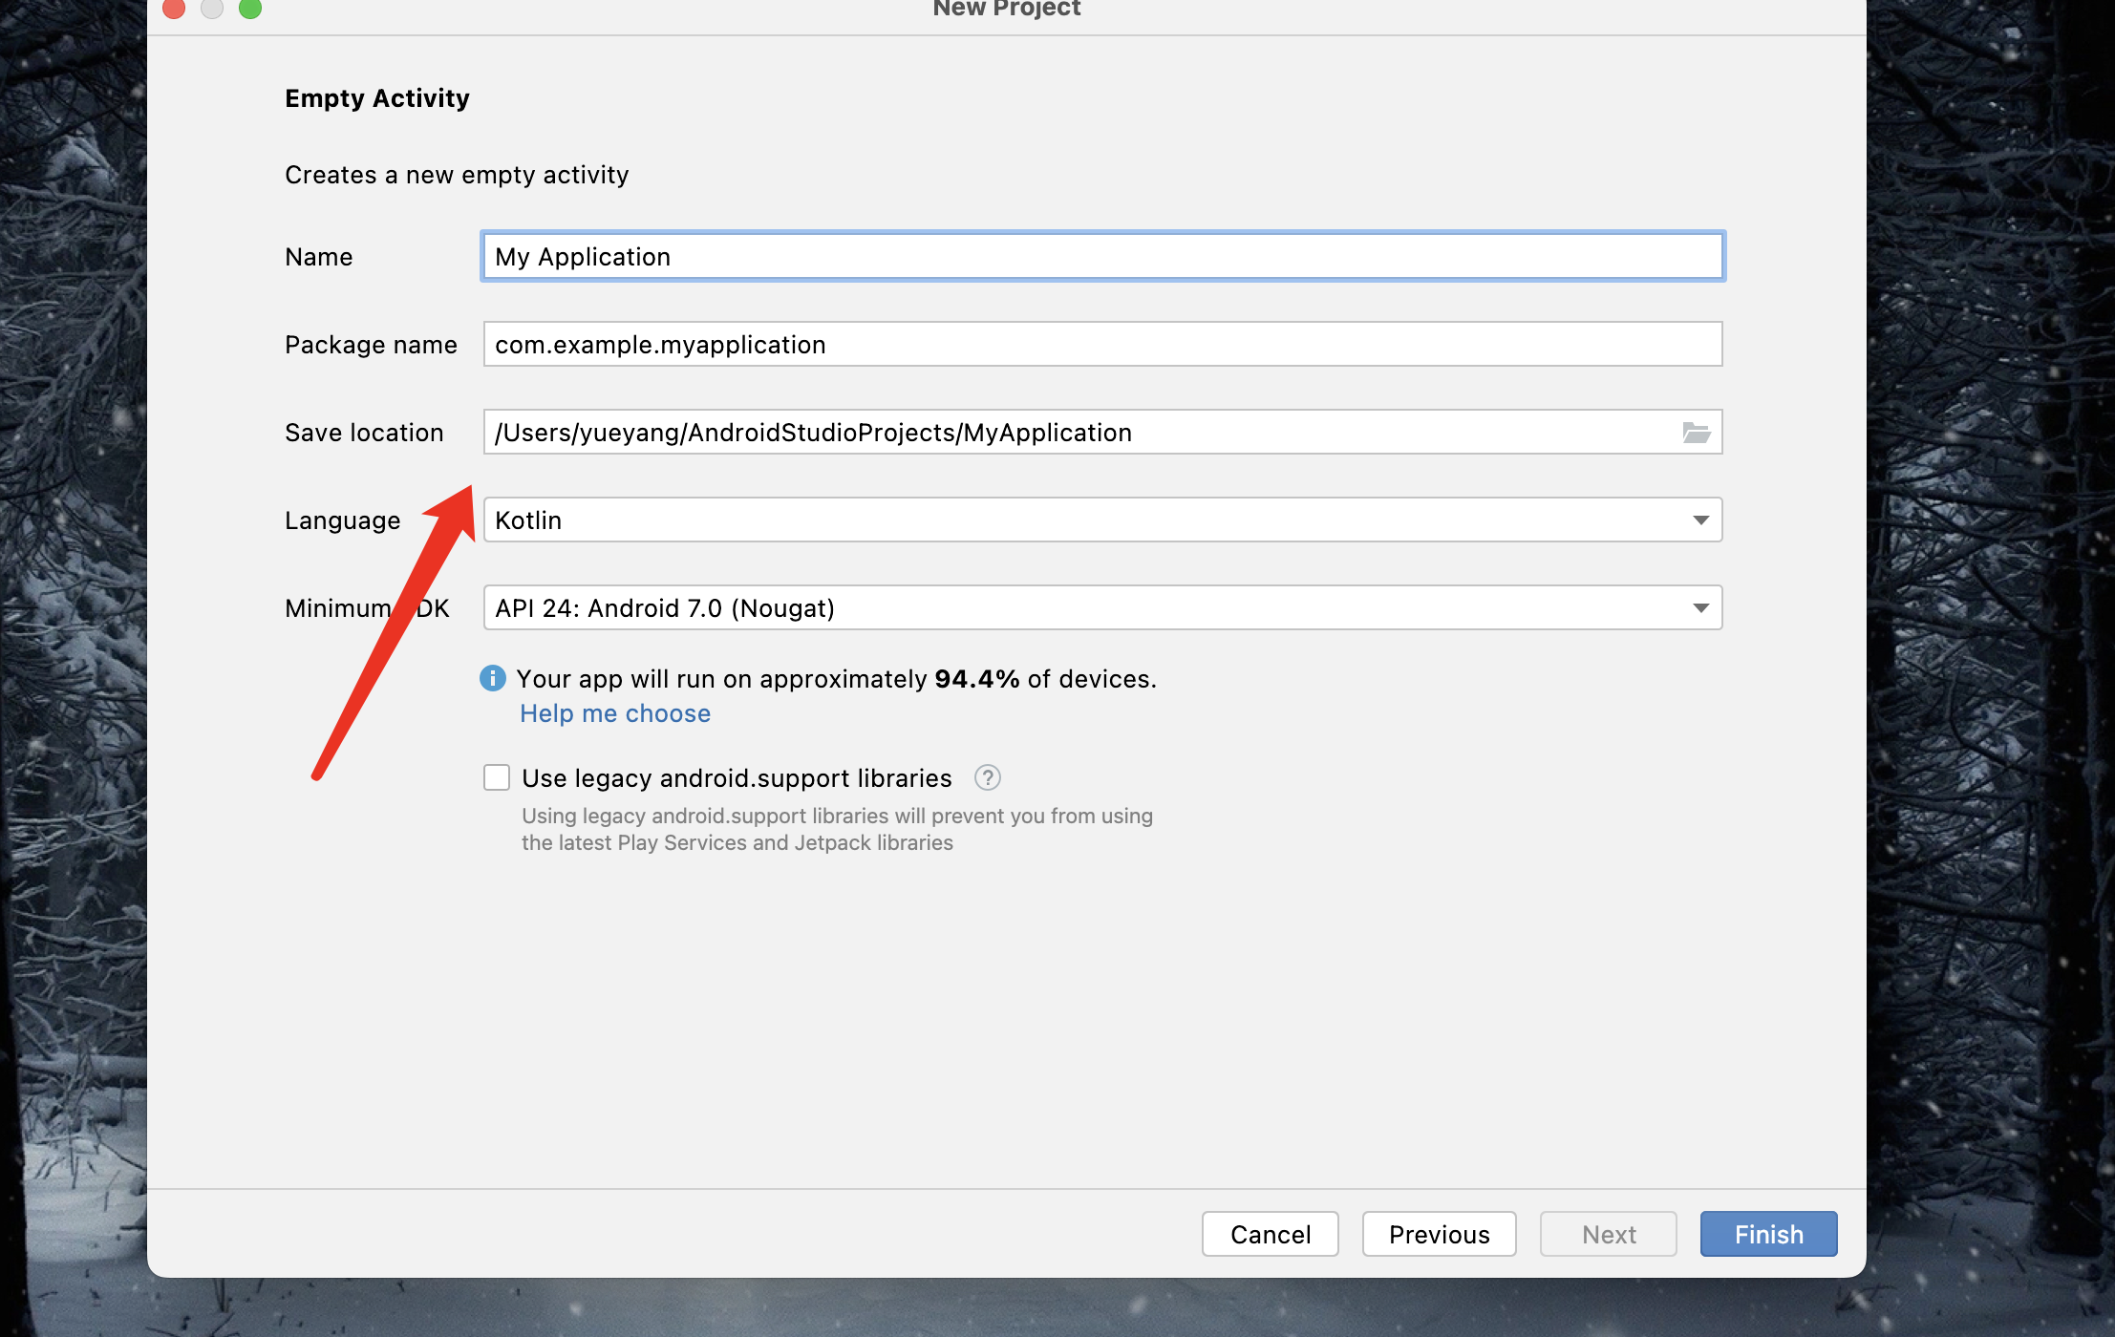Go back with the Previous button

1439,1234
